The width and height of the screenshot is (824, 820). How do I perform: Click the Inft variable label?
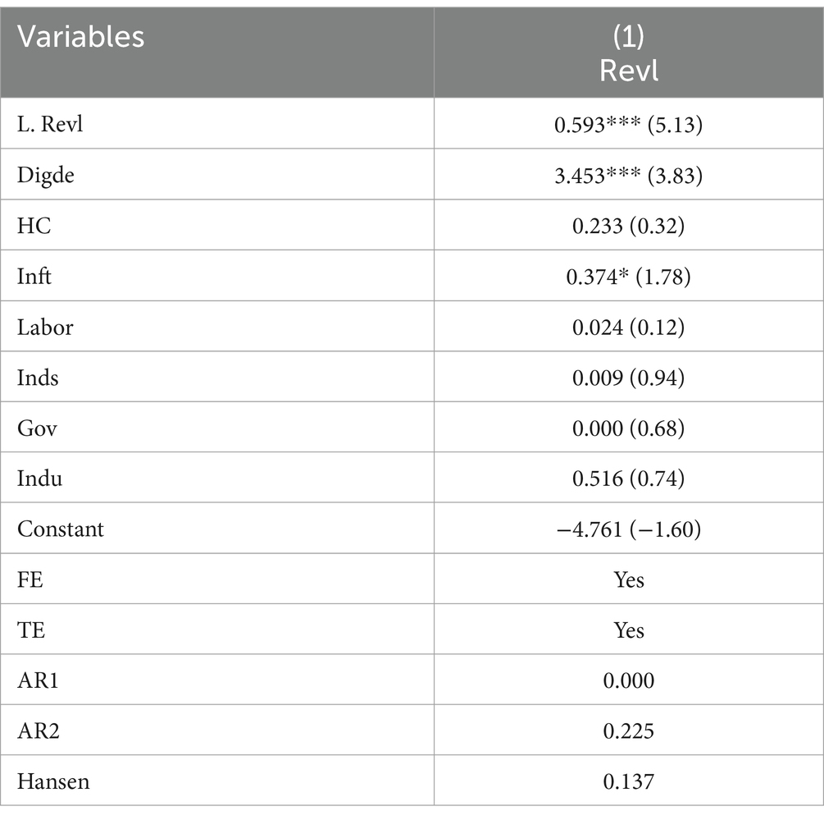tap(34, 276)
